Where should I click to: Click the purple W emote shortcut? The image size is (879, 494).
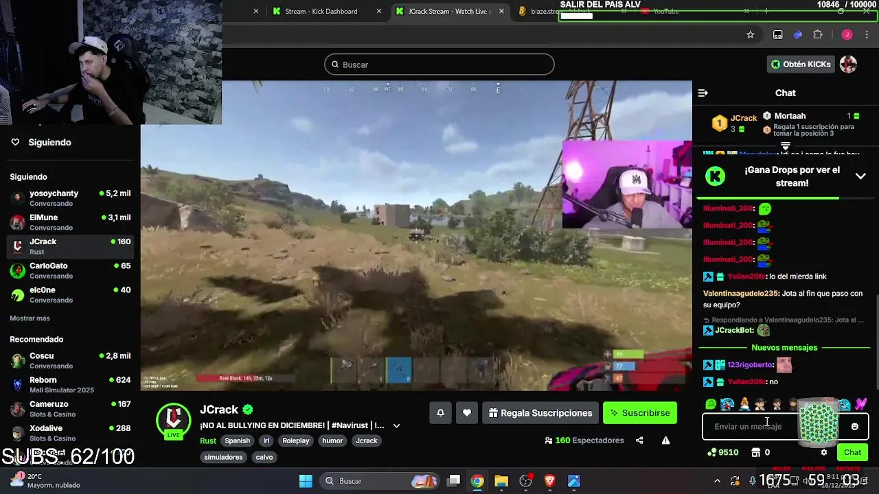[860, 405]
